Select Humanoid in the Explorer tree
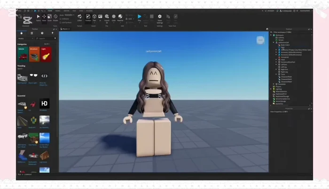The image size is (329, 189). click(x=285, y=57)
